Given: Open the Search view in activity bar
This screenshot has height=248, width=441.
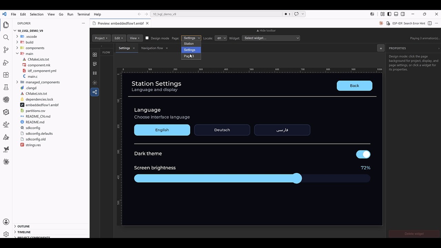Looking at the screenshot, I should pos(6,37).
